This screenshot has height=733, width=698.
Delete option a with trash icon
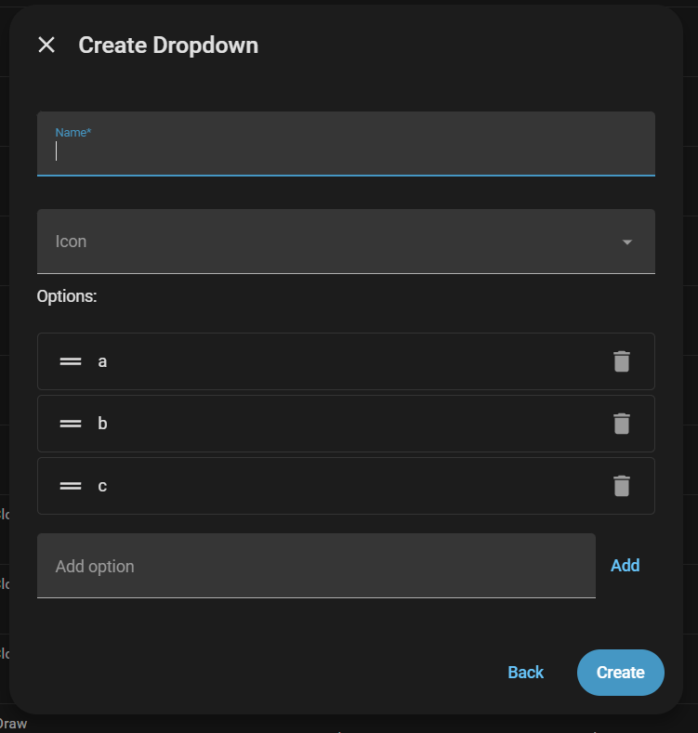tap(622, 361)
